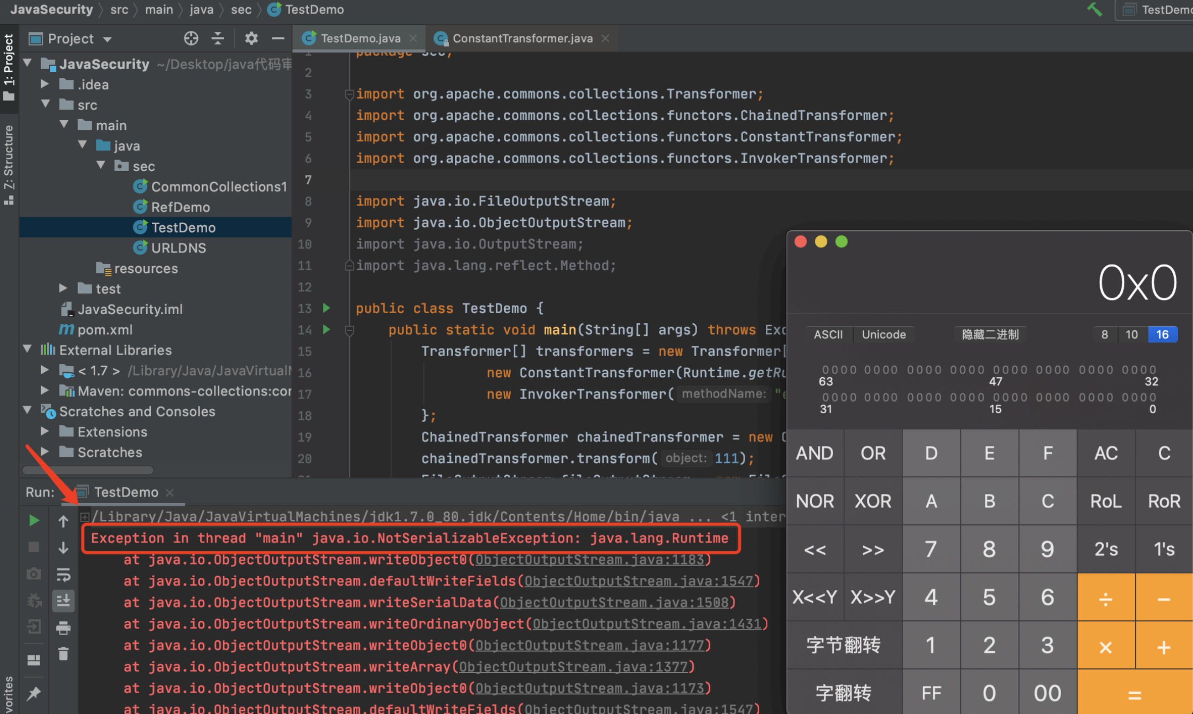Select Unicode mode in calculator
This screenshot has width=1193, height=714.
(883, 334)
